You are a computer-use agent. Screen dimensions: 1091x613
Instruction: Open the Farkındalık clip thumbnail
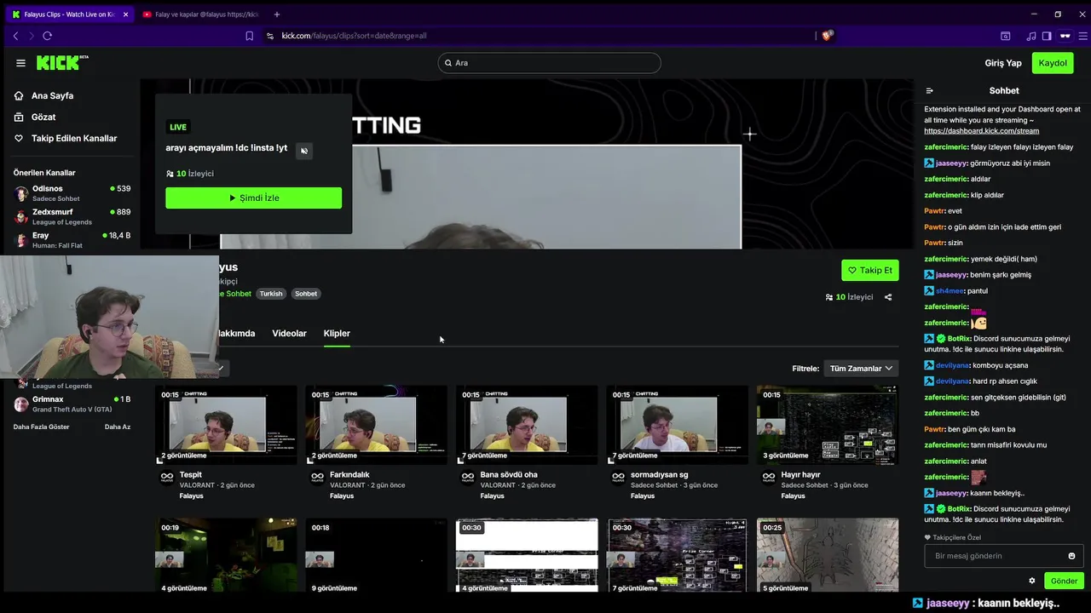coord(376,425)
